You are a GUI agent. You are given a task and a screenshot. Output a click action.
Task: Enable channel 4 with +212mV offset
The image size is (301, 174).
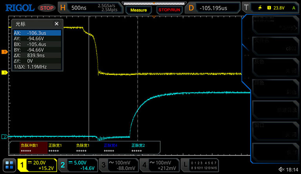pyautogui.click(x=158, y=166)
